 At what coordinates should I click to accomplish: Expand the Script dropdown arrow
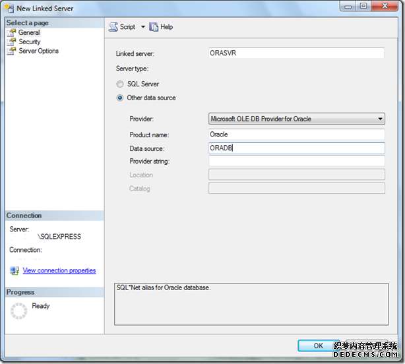[x=143, y=27]
